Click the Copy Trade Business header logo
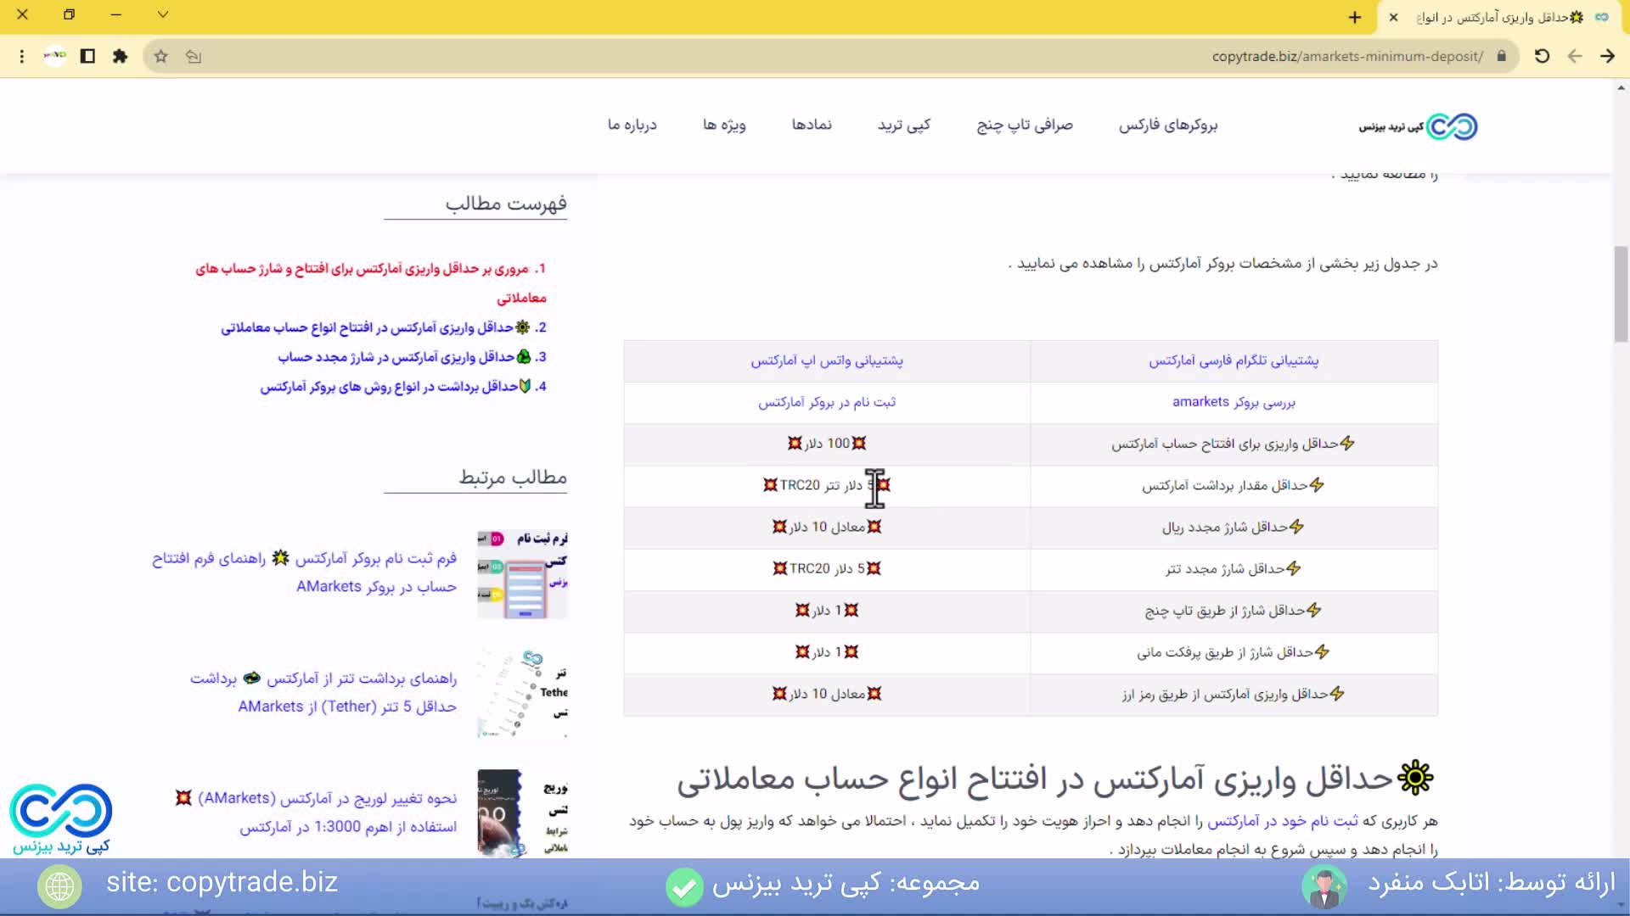The height and width of the screenshot is (916, 1630). 1418,126
